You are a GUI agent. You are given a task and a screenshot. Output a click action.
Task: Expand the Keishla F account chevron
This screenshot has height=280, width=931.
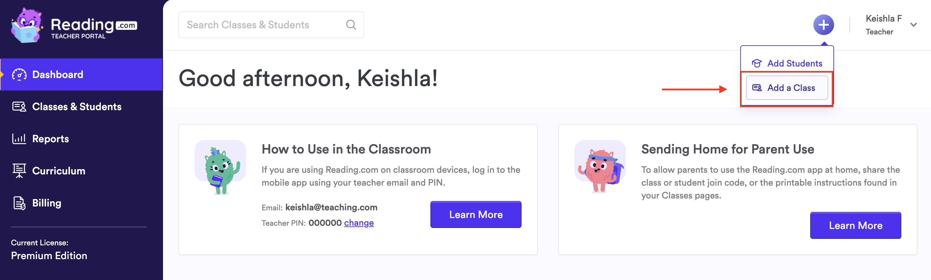pyautogui.click(x=913, y=25)
